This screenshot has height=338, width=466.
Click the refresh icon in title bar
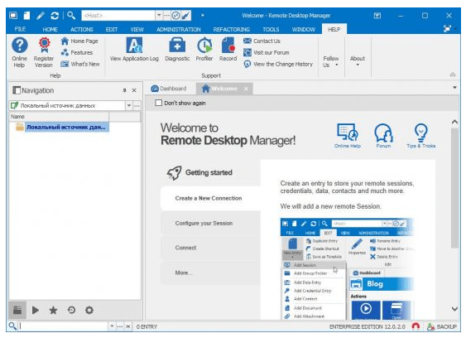(55, 16)
